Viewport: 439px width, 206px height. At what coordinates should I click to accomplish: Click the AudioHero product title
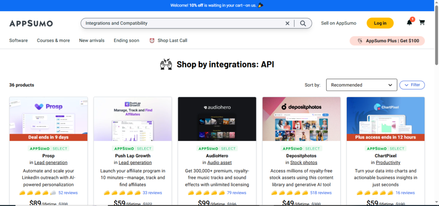(217, 156)
